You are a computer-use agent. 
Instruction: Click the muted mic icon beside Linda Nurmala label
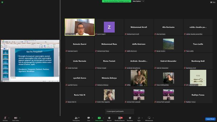66,68
